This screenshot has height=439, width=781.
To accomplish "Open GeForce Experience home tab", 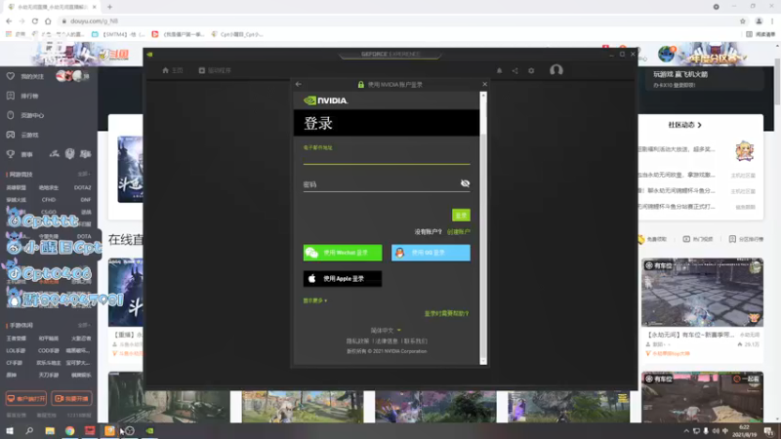I will 173,70.
